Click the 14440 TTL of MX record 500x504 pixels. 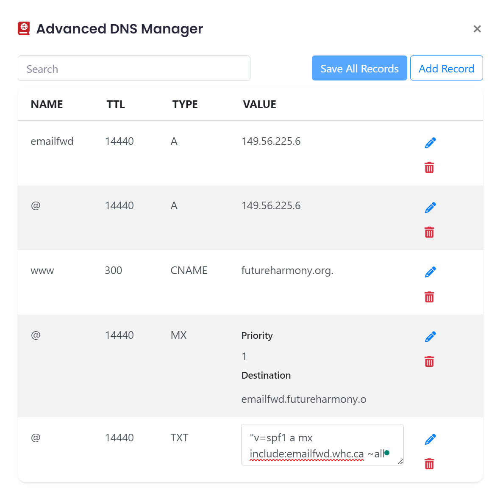click(119, 335)
